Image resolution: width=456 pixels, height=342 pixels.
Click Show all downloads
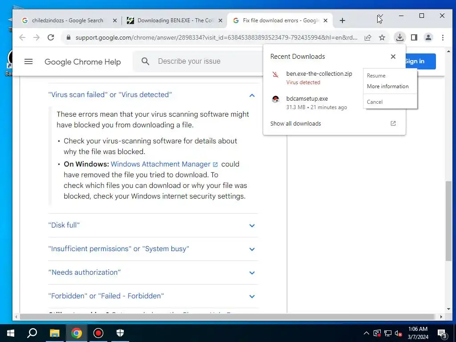click(x=296, y=124)
